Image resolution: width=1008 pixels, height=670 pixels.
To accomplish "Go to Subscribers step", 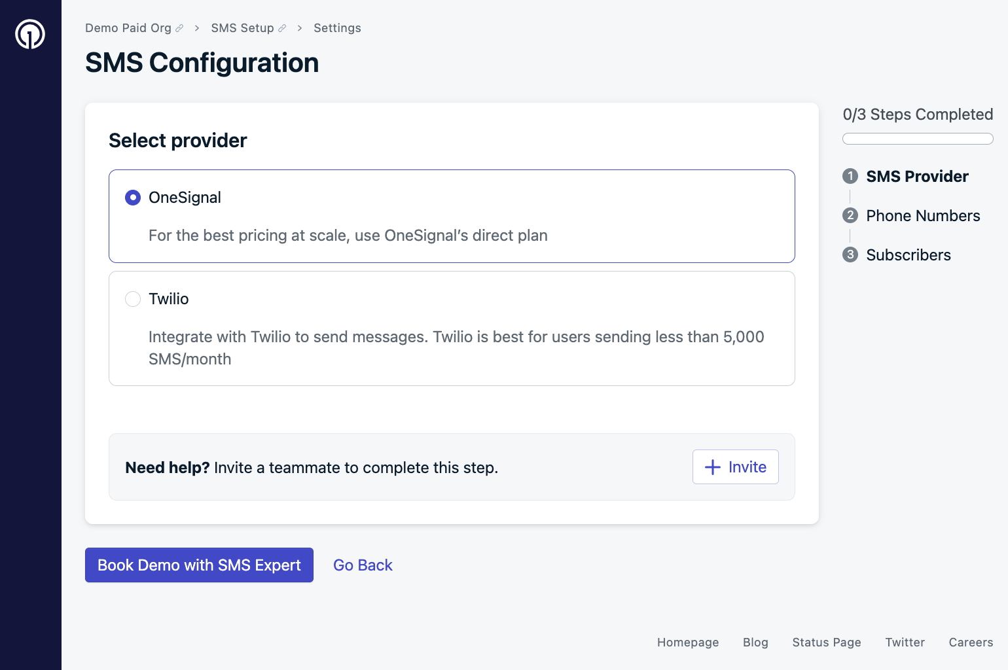I will (909, 255).
